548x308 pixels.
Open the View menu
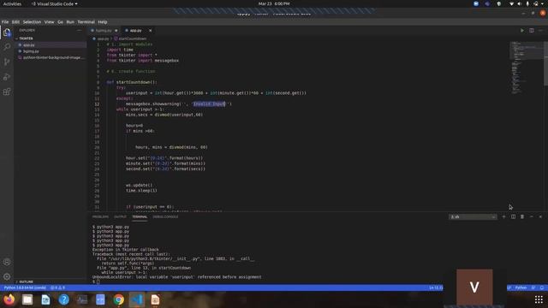point(49,21)
